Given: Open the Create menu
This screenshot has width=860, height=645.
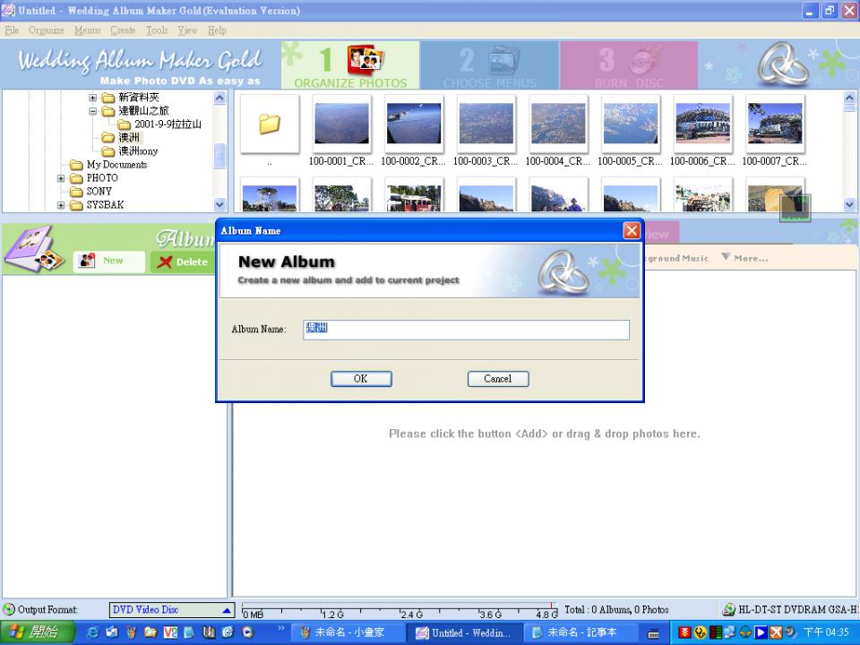Looking at the screenshot, I should 123,30.
